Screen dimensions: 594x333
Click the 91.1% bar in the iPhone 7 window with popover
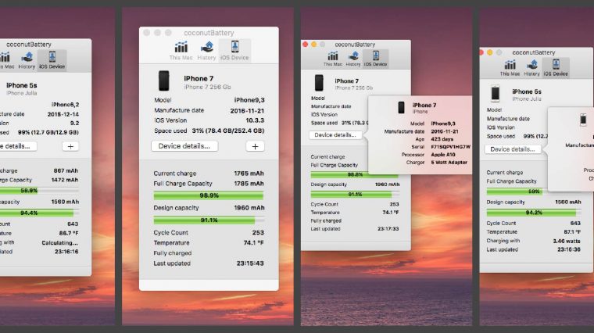355,195
